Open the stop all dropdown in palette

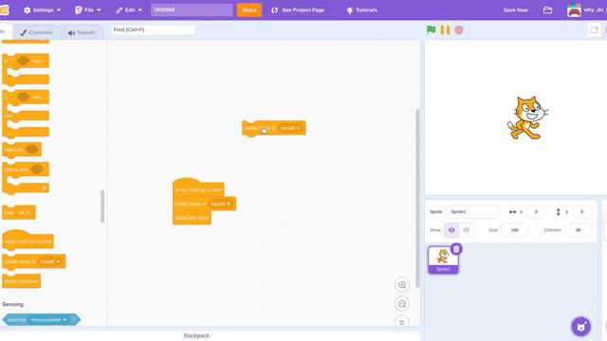tap(24, 212)
